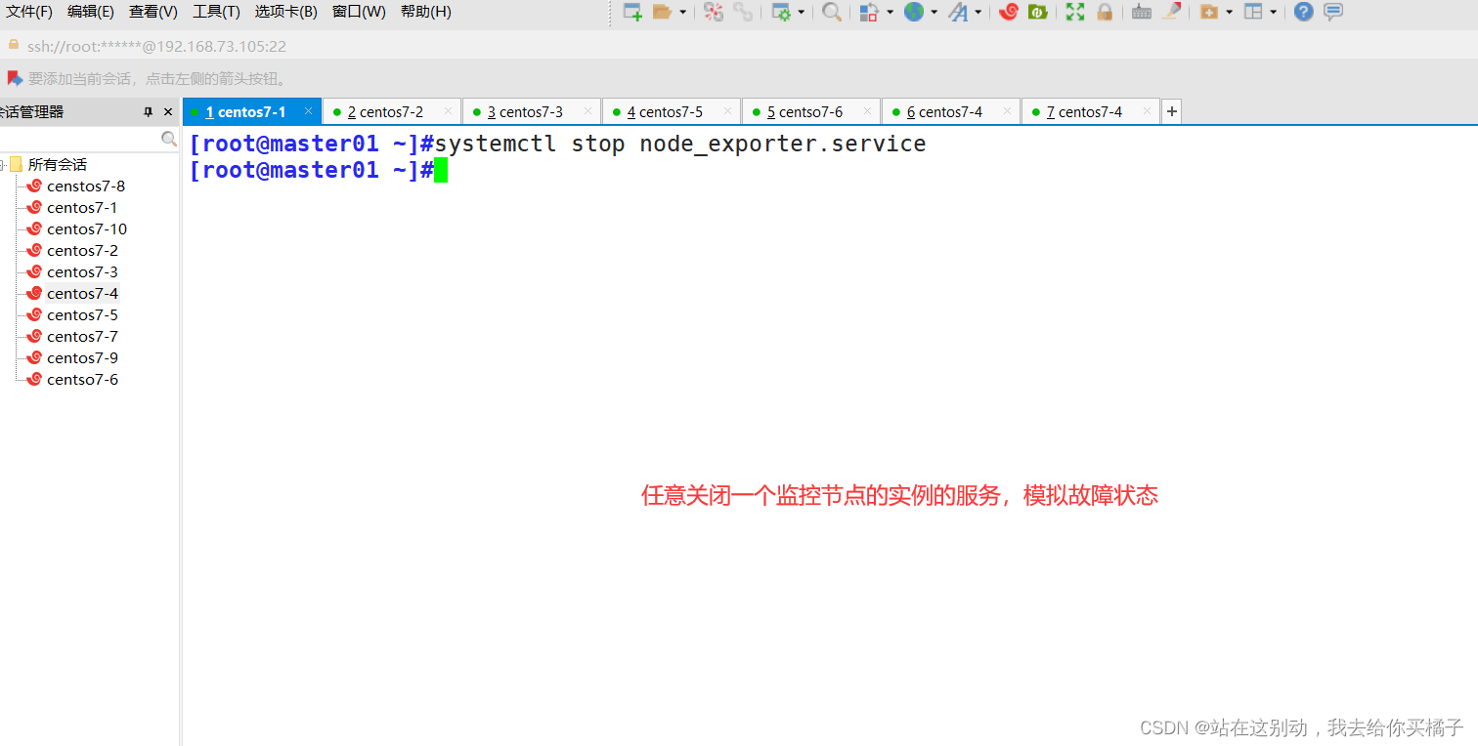
Task: Click the session properties gear icon
Action: [x=782, y=13]
